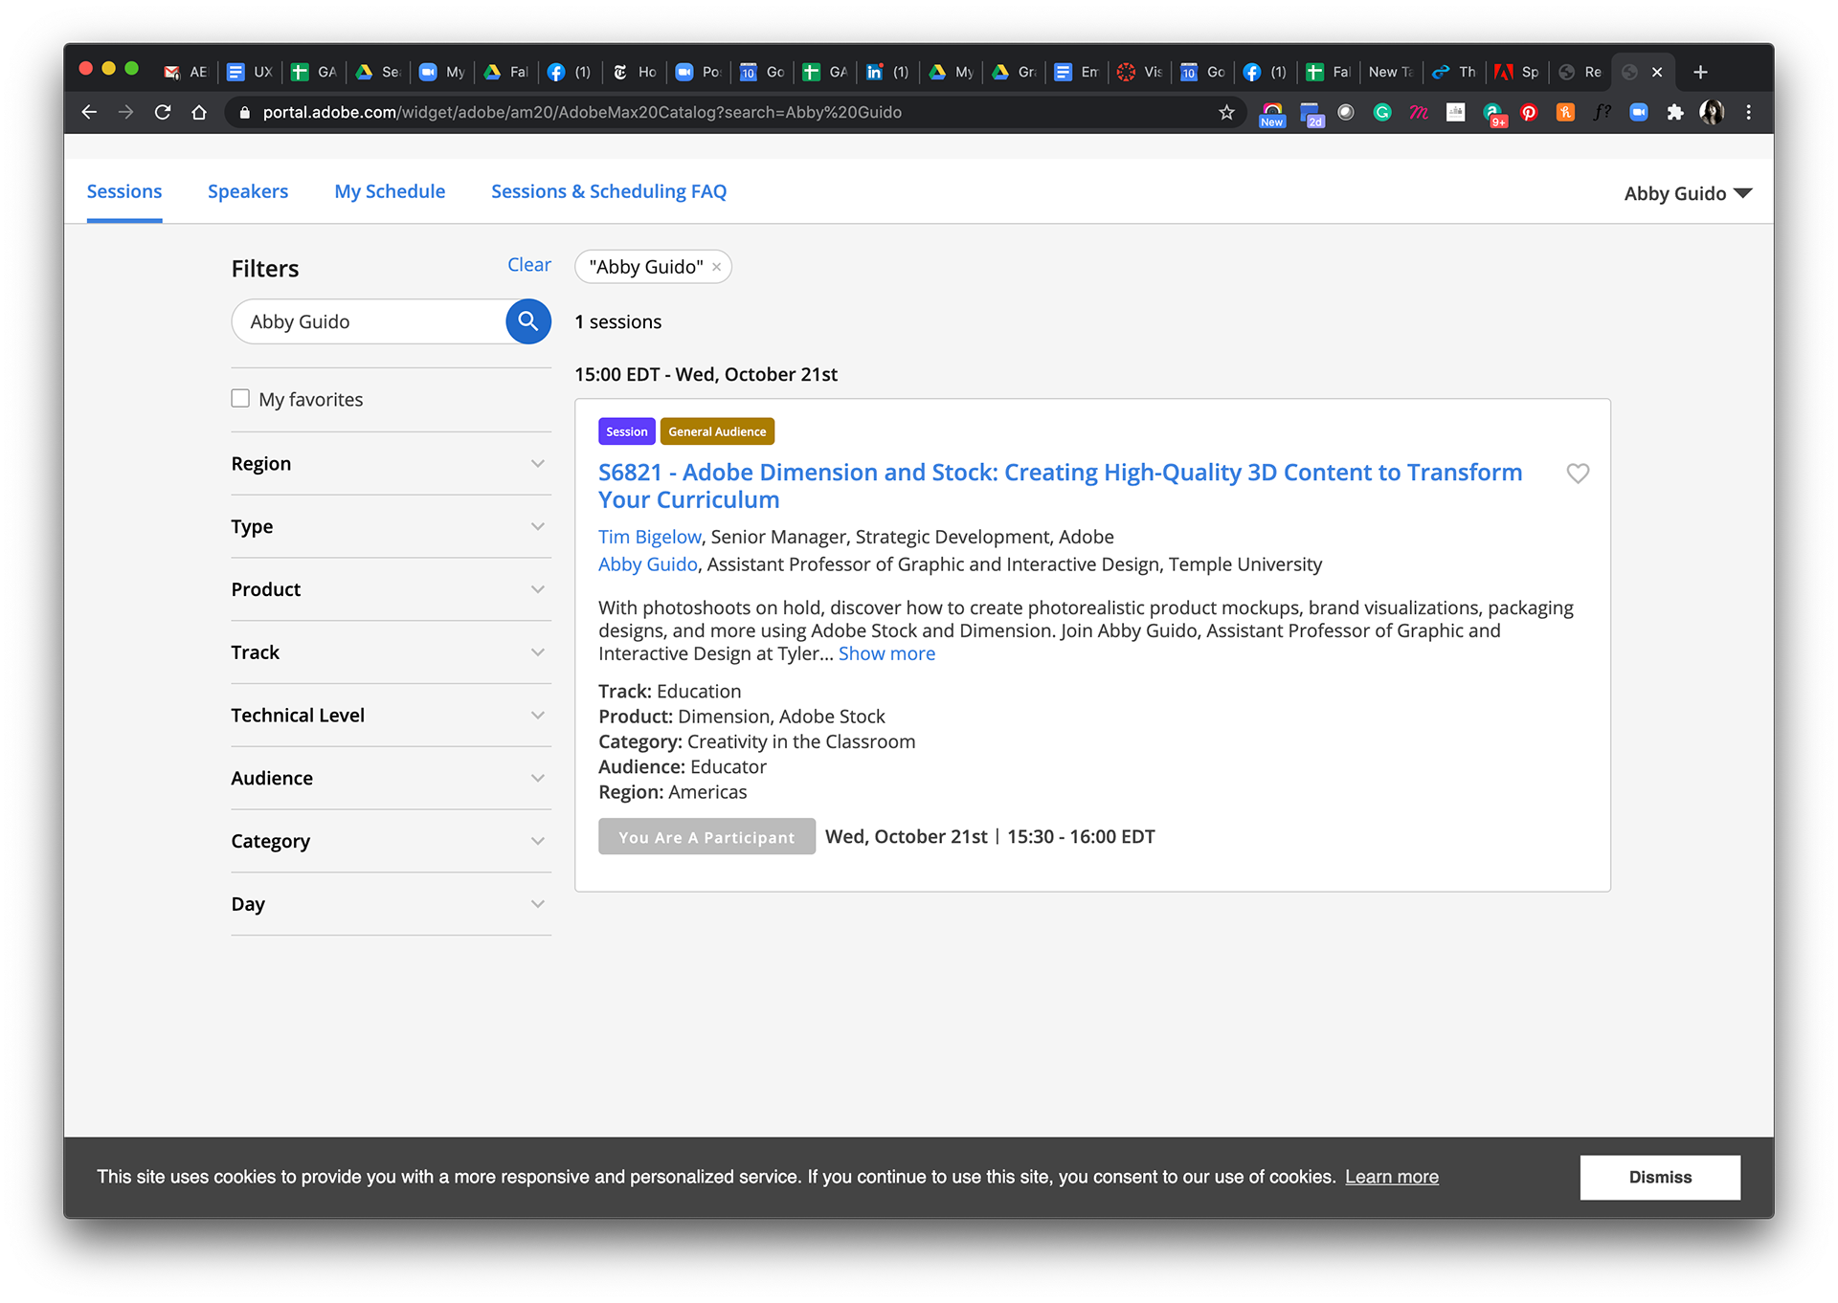Open the Pinterest save extension
Screen dimensions: 1838x1303
pyautogui.click(x=1529, y=112)
